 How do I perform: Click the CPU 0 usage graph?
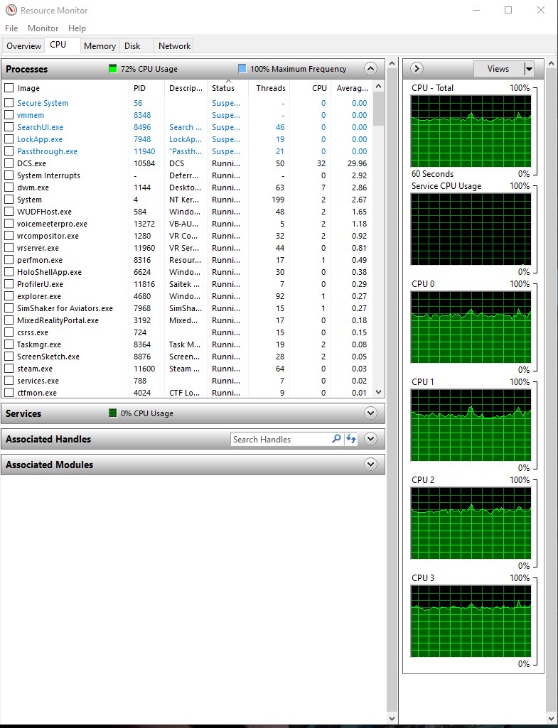click(x=471, y=327)
